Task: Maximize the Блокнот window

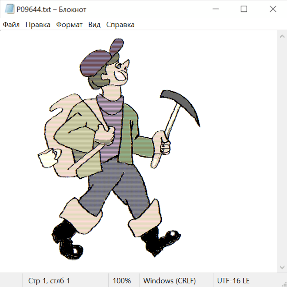Action: click(244, 9)
